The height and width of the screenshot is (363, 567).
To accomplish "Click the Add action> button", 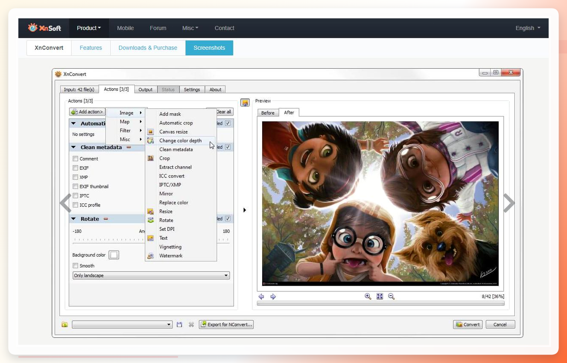I will [87, 112].
